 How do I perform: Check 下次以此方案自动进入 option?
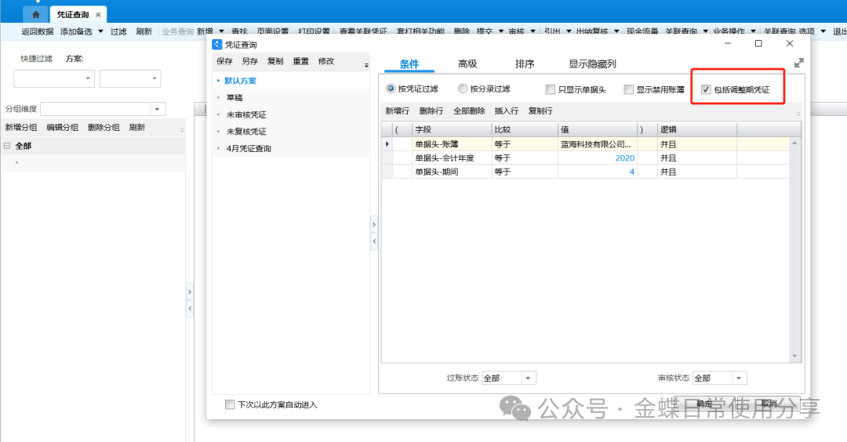230,404
